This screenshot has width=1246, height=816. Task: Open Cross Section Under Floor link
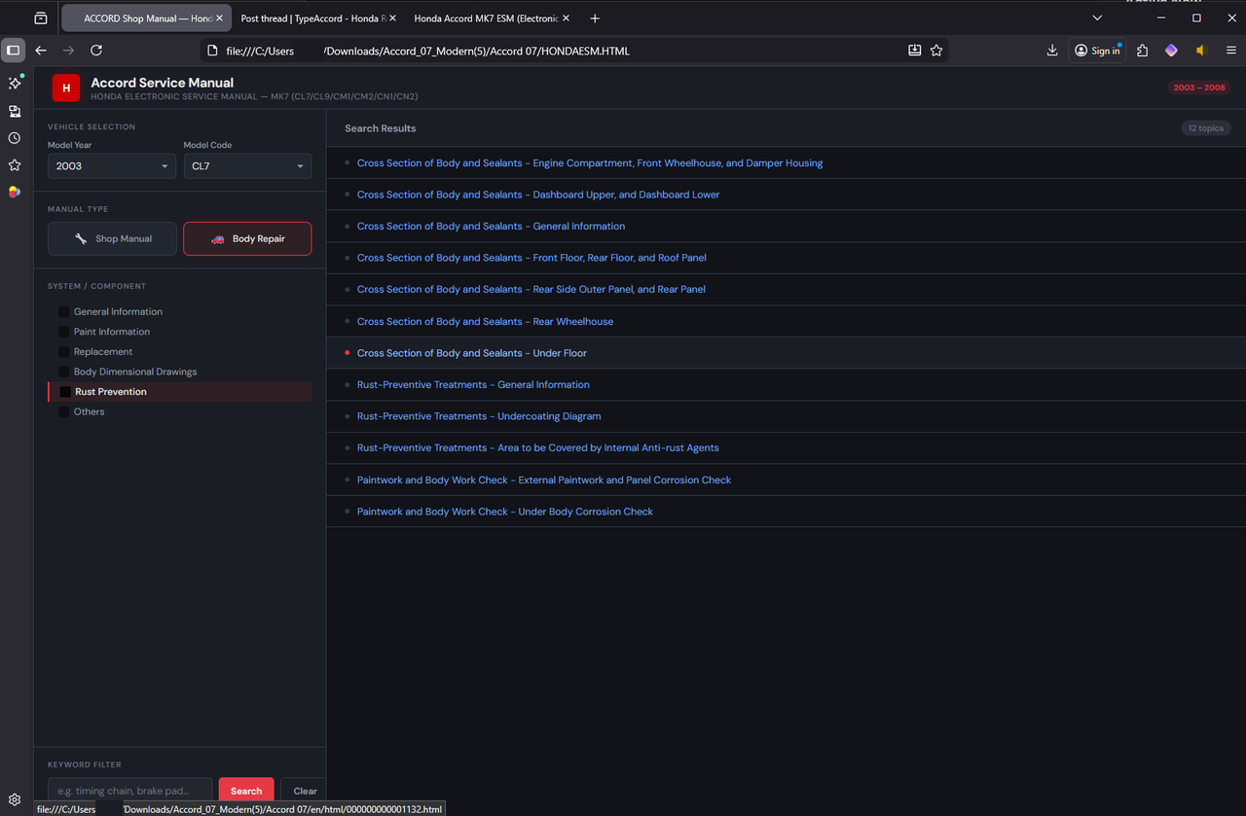pyautogui.click(x=472, y=353)
